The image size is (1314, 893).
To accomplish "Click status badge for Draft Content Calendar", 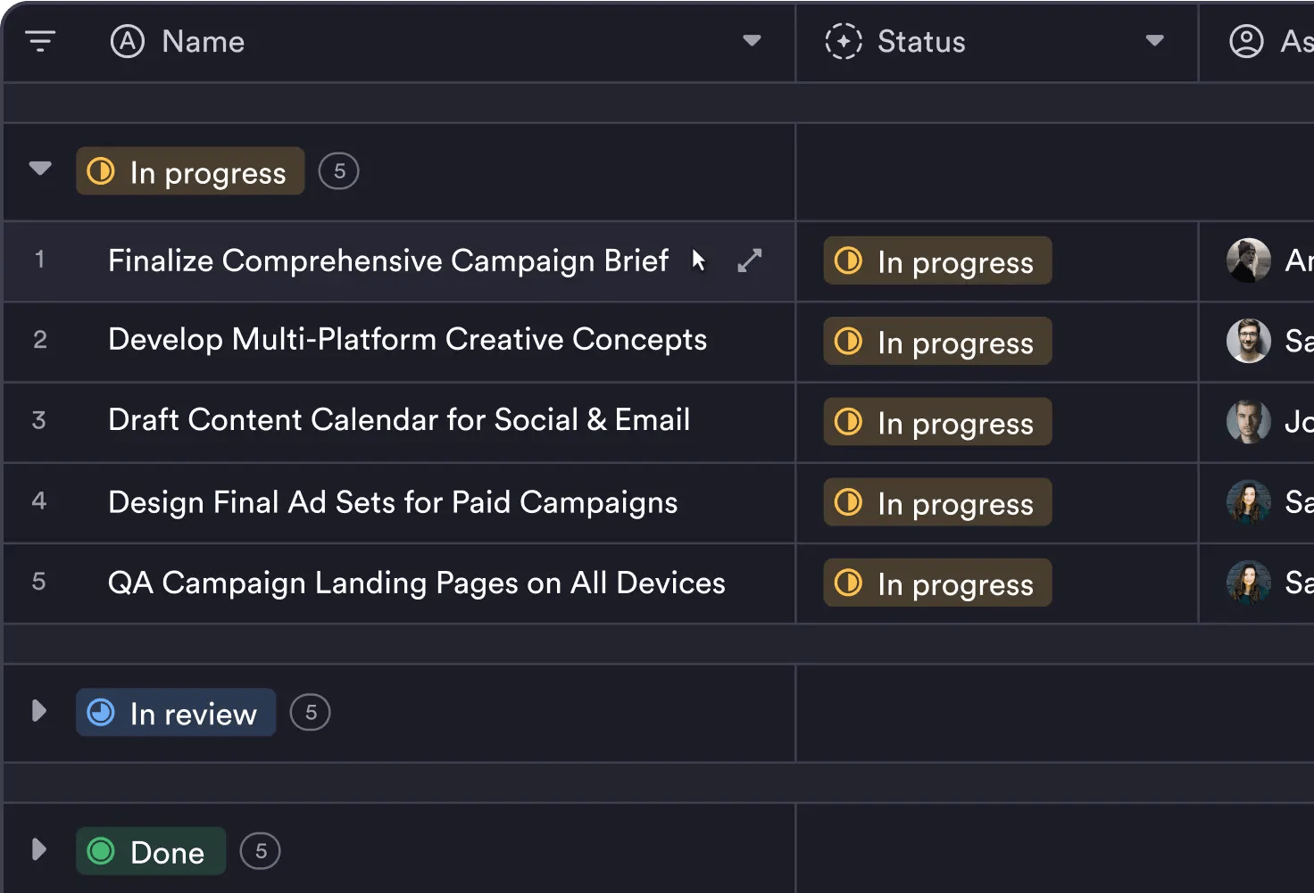I will 937,422.
